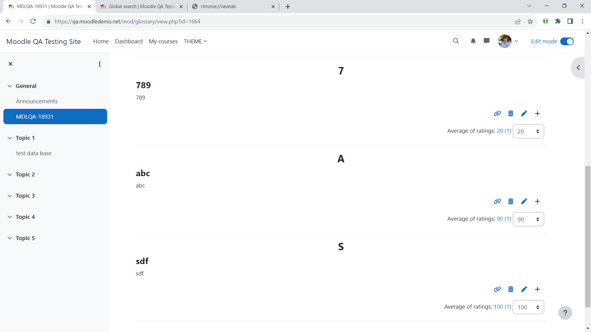View ratings link 90 (1)
Screen dimensions: 591x332
(504, 219)
